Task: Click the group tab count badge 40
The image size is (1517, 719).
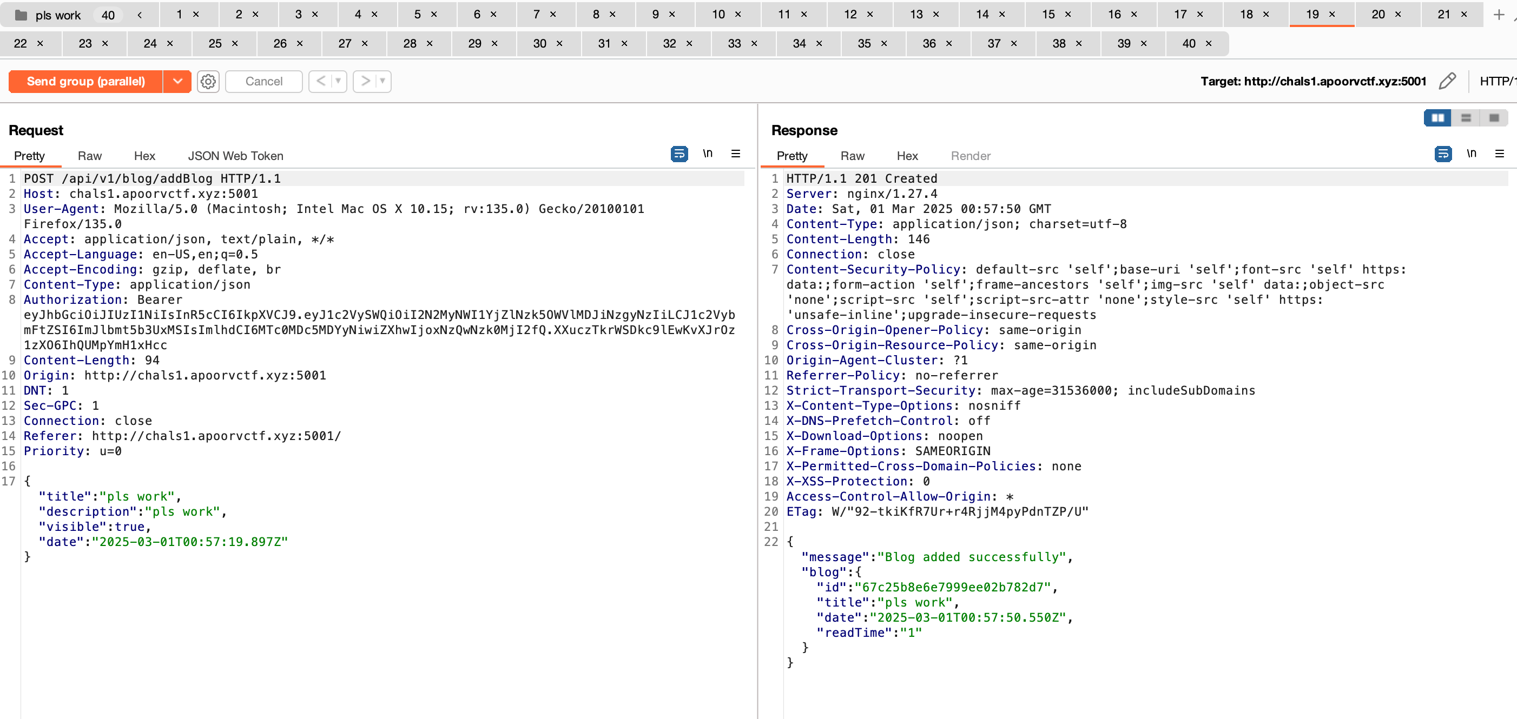Action: pos(108,15)
